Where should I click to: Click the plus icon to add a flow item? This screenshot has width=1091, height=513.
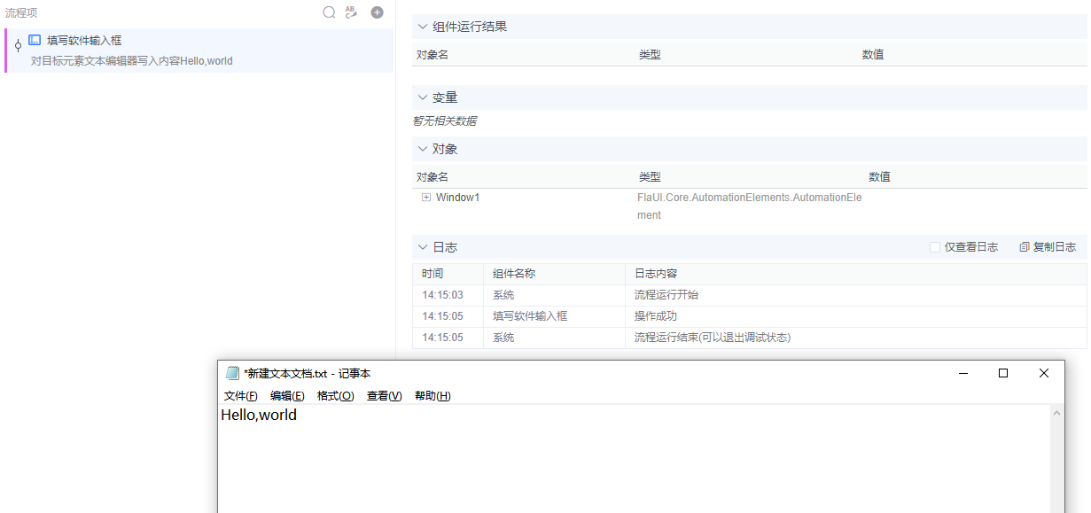pos(375,12)
